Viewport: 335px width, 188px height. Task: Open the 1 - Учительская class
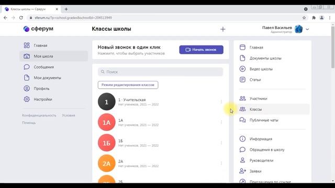click(161, 102)
